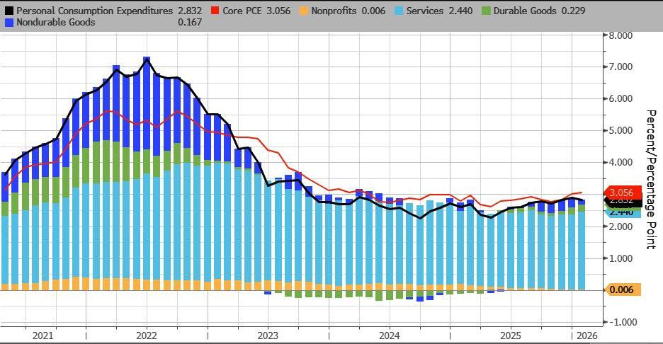Click the 2022 year label on x-axis
The height and width of the screenshot is (344, 663).
coord(146,335)
